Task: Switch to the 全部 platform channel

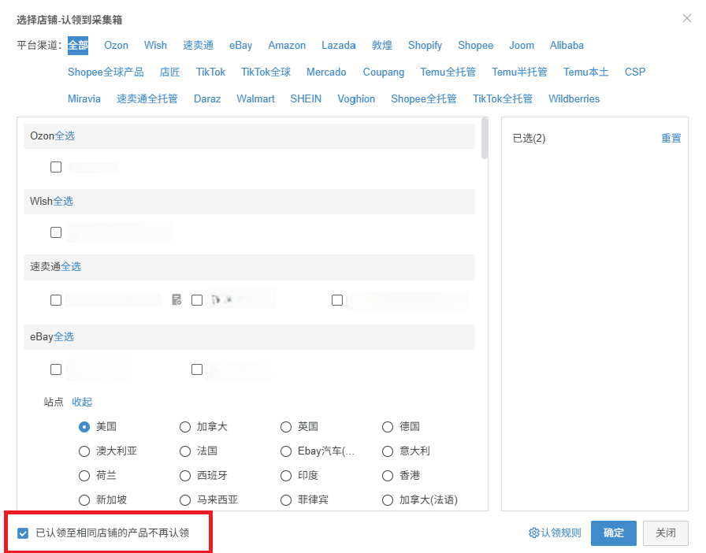Action: pyautogui.click(x=77, y=45)
